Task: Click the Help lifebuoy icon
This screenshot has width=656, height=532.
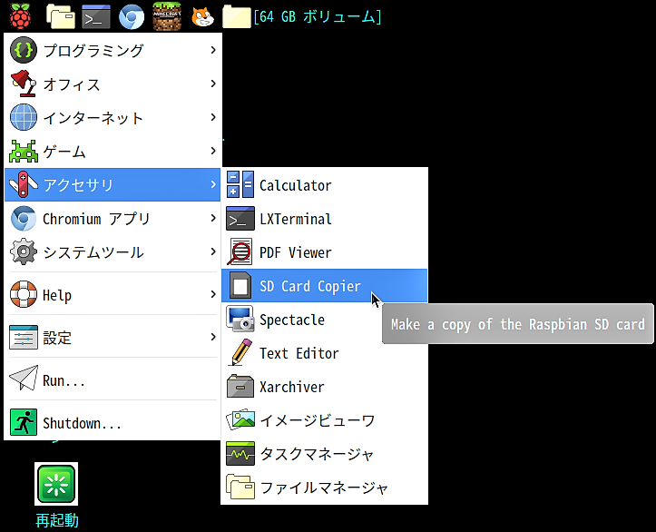Action: (24, 294)
